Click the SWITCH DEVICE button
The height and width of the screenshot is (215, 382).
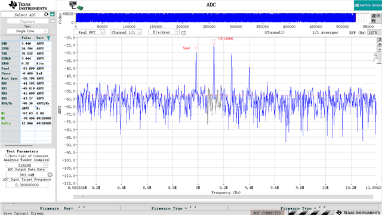click(x=368, y=5)
